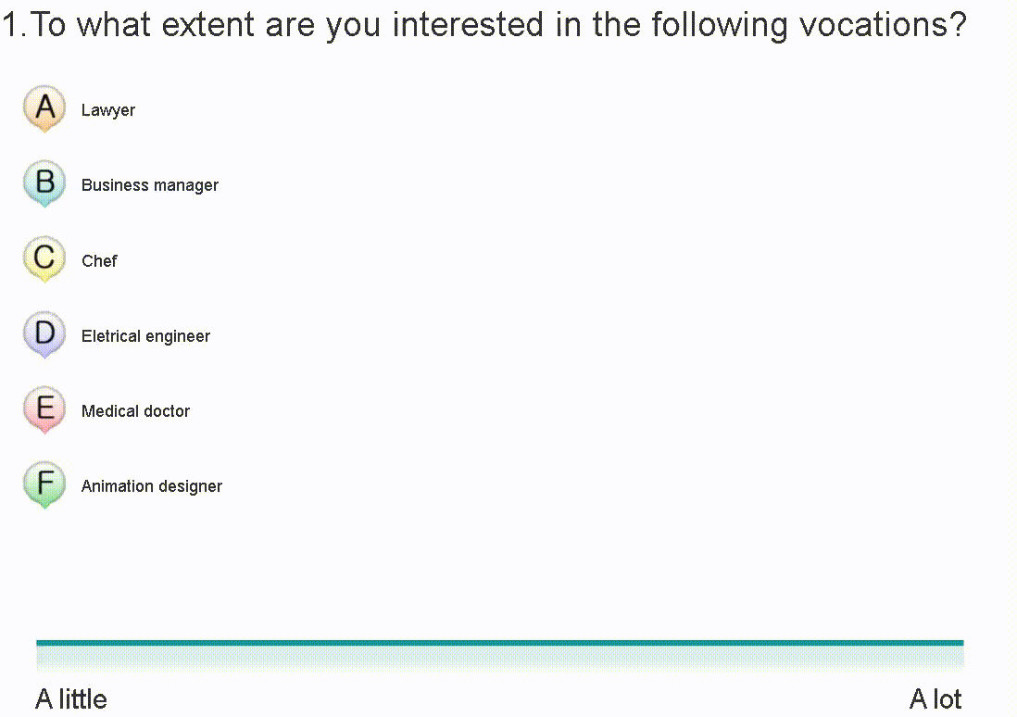
Task: Click the 'A lot' scale end label
Action: 935,699
